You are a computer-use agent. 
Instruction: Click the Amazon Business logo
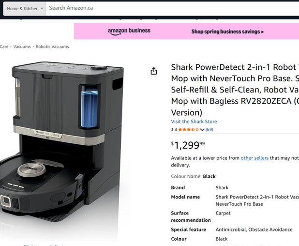click(129, 31)
